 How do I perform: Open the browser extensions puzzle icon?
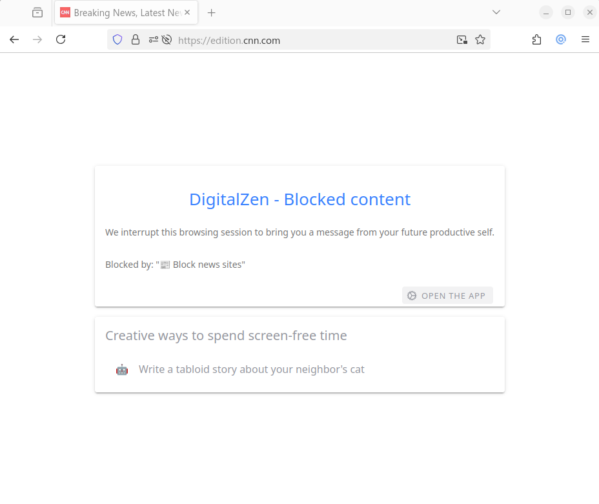(x=536, y=39)
